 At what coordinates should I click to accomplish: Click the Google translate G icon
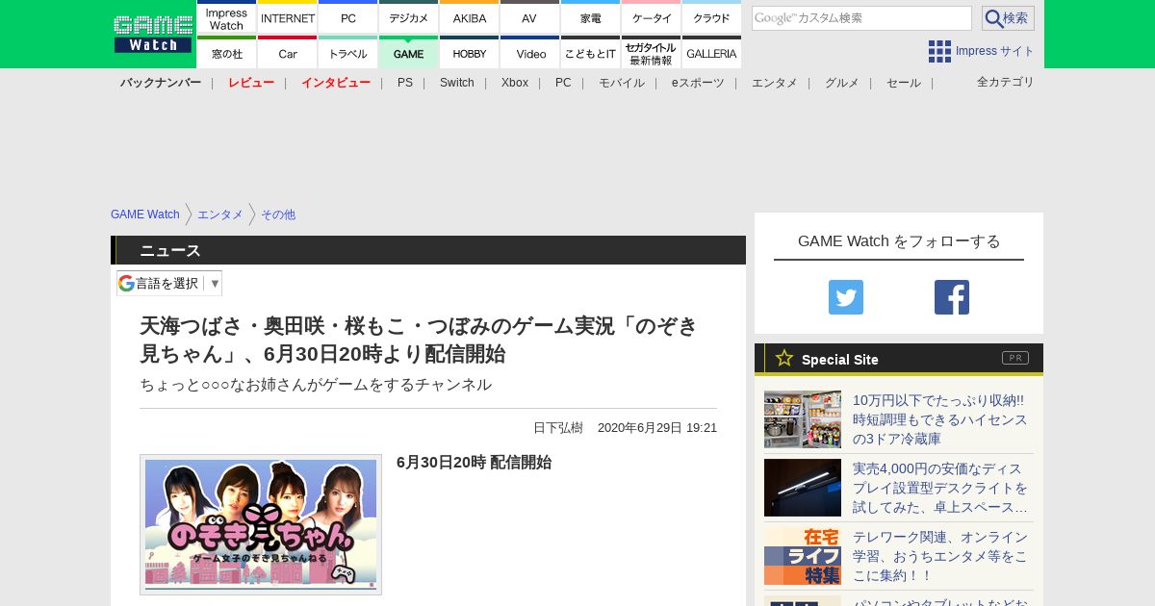126,283
